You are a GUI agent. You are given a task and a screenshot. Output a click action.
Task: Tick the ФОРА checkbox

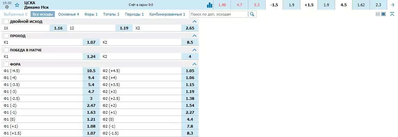point(6,64)
